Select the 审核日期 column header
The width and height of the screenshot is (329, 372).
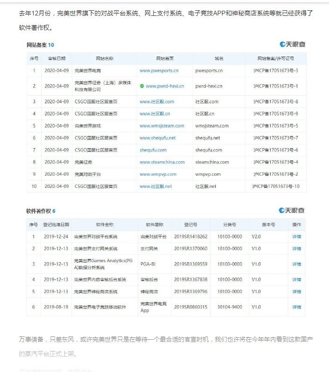click(57, 58)
